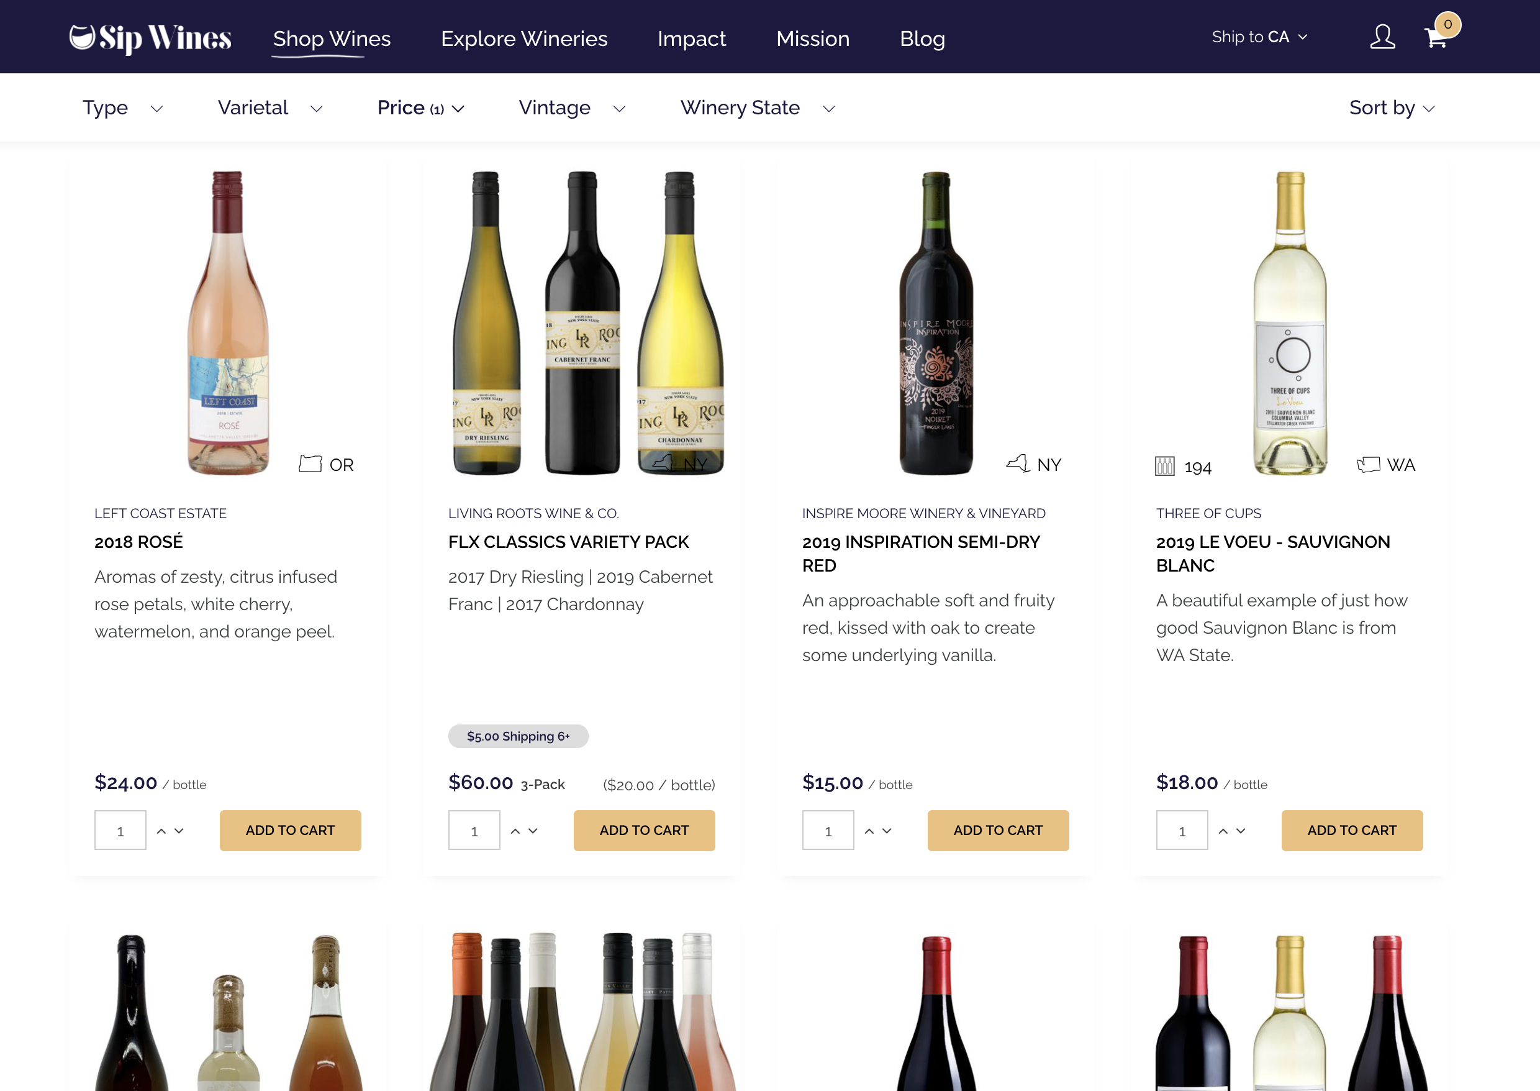Screen dimensions: 1540x1091
Task: Go to Explore Wineries
Action: click(x=524, y=39)
